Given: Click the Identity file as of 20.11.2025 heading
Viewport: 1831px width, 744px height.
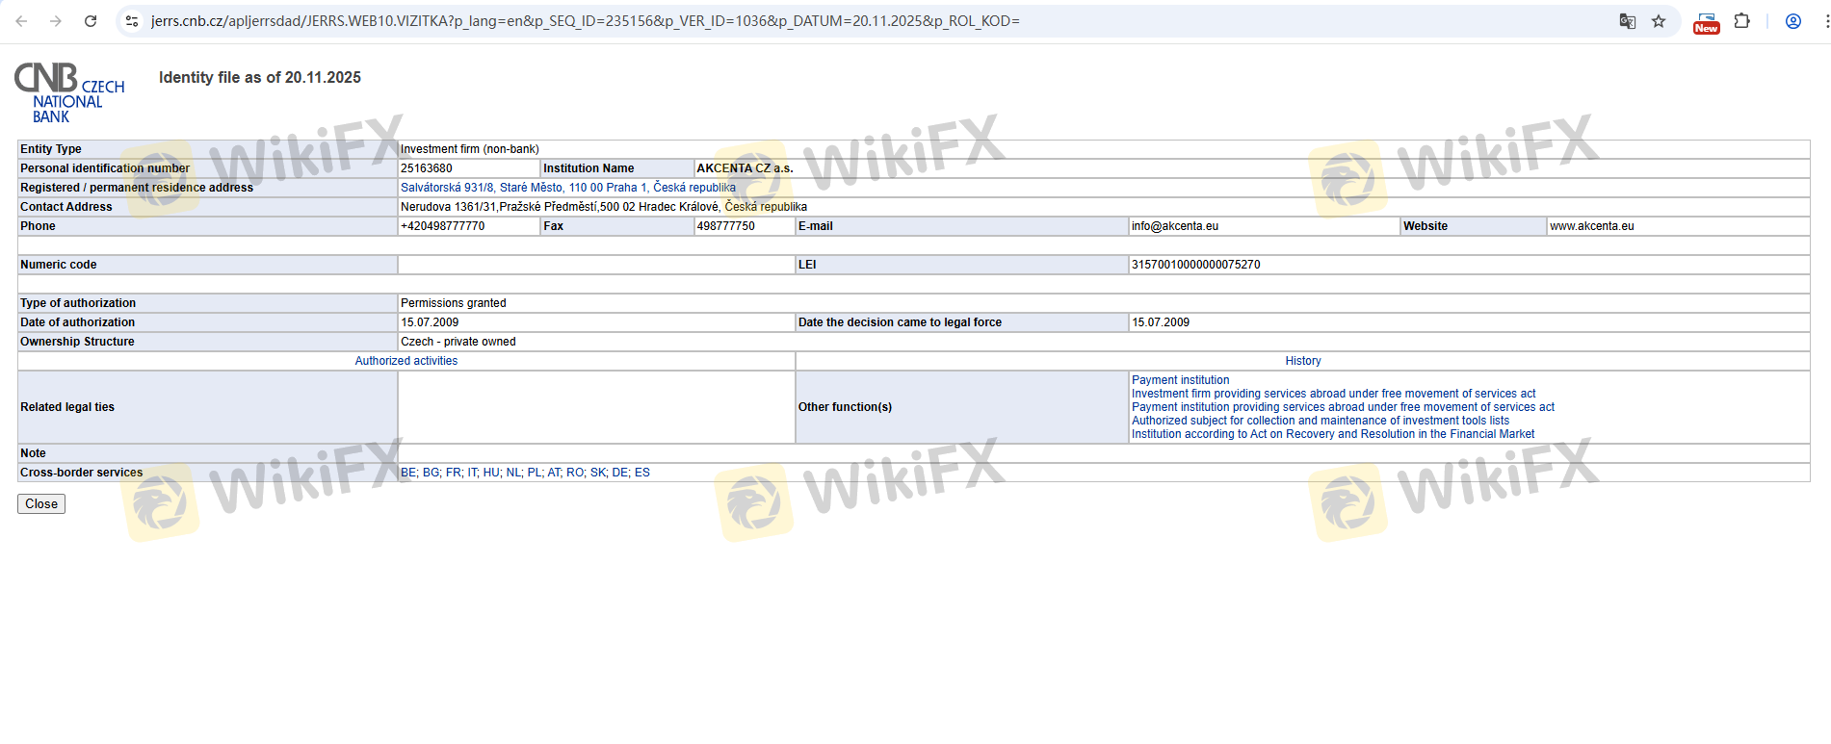Looking at the screenshot, I should coord(260,77).
